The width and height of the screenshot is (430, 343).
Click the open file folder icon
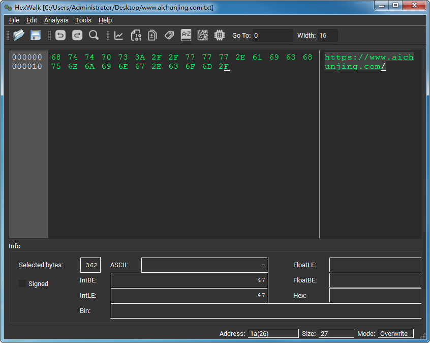(x=19, y=35)
